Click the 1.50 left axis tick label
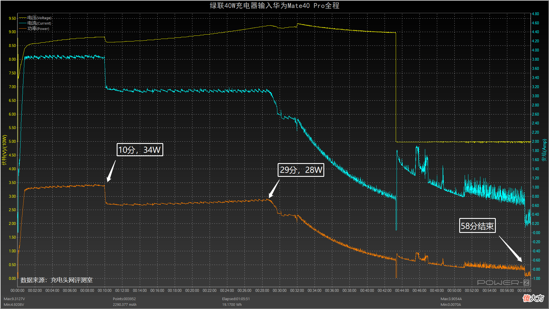Screen dimensions: 549x309 click(x=12, y=237)
